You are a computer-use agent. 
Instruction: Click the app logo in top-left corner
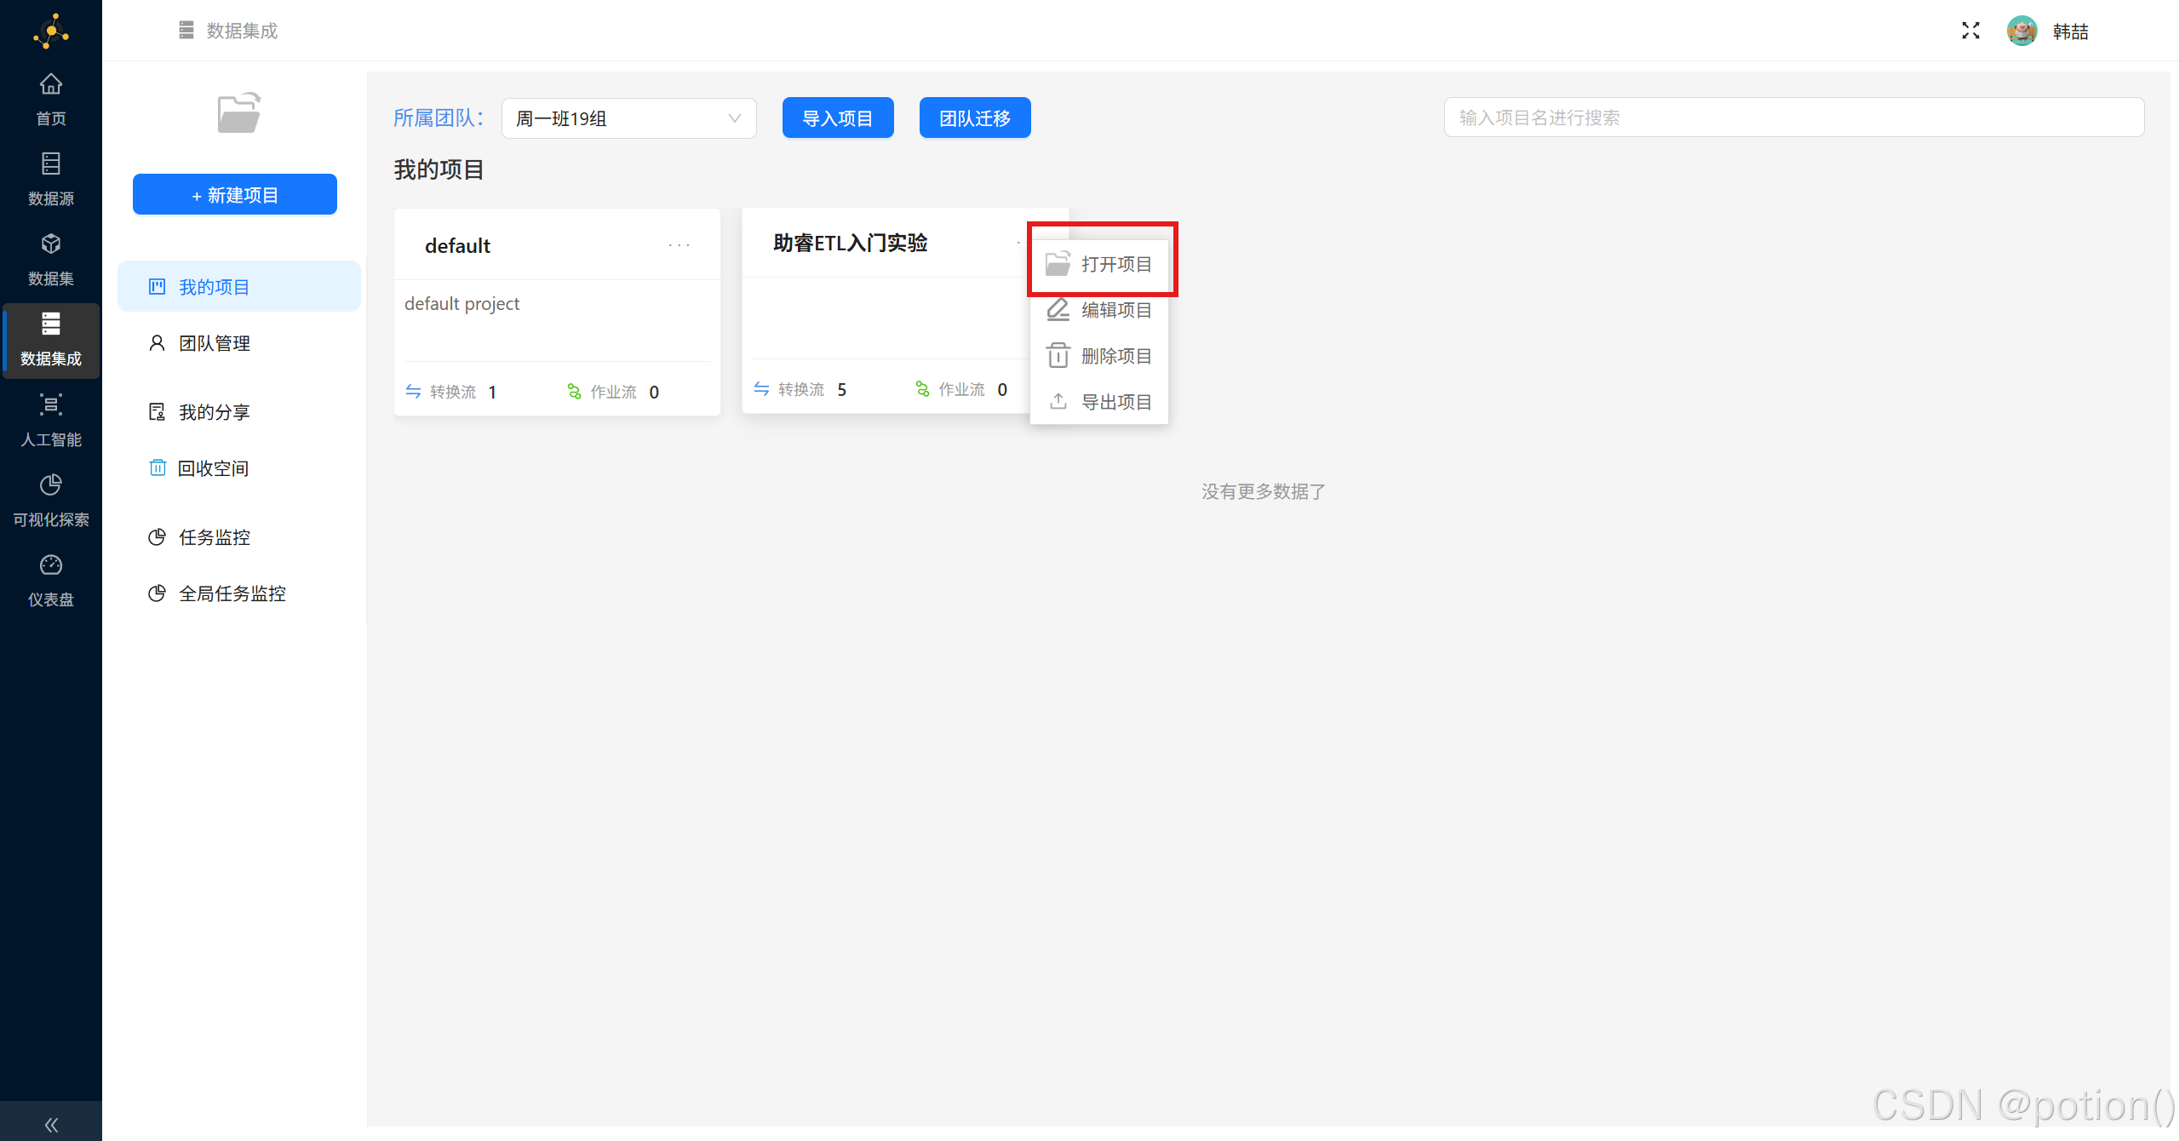[x=50, y=31]
